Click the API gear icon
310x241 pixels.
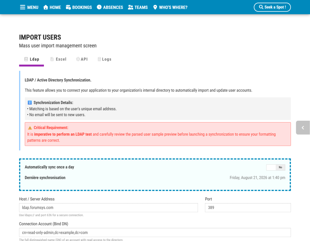(x=78, y=59)
